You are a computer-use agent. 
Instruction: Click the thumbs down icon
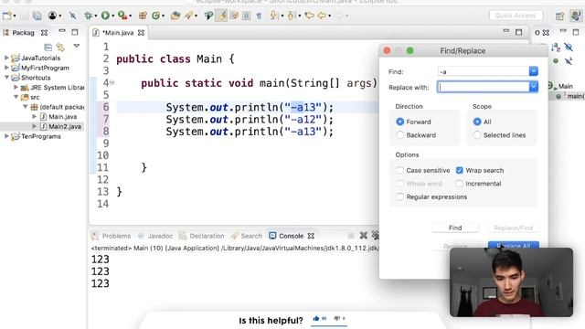click(x=337, y=318)
